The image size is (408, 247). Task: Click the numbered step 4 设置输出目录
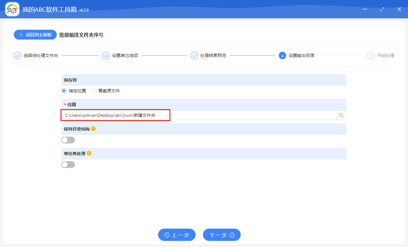click(282, 55)
